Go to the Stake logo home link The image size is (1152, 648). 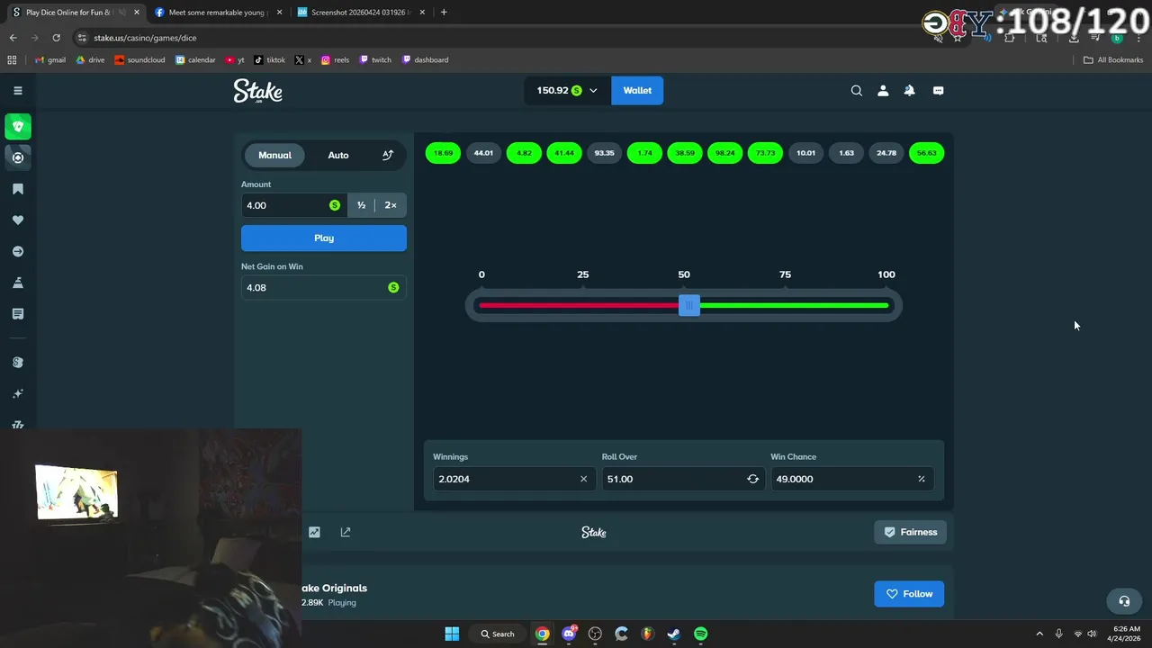(x=257, y=91)
